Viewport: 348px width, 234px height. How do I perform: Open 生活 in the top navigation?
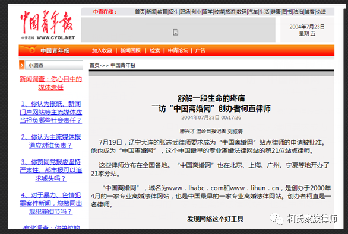[264, 12]
